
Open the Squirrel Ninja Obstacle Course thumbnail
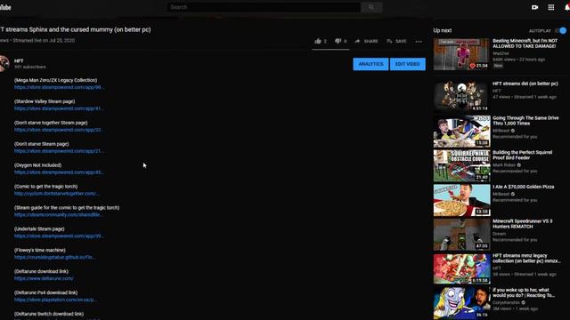[x=461, y=165]
